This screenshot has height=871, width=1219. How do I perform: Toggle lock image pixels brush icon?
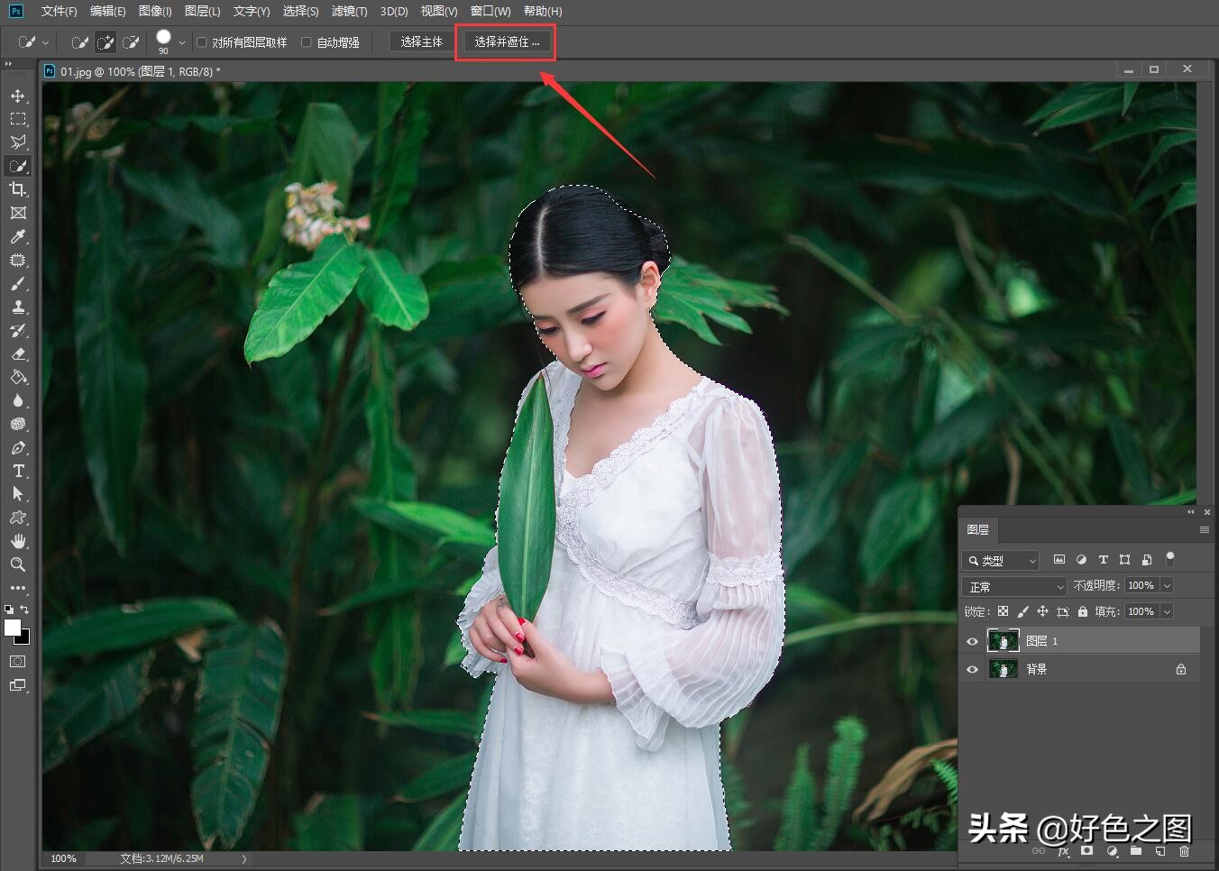pyautogui.click(x=1022, y=611)
